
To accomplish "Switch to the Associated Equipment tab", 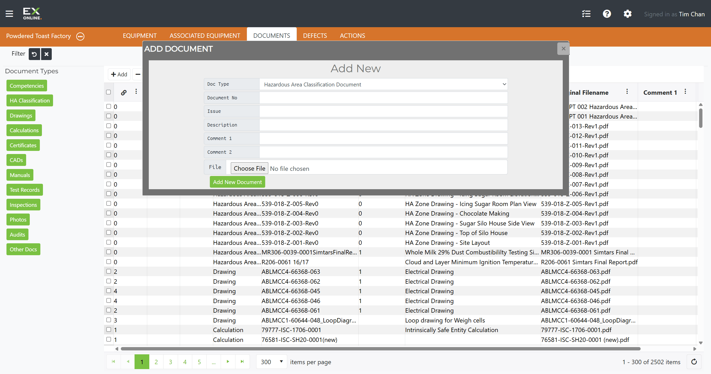I will tap(205, 36).
